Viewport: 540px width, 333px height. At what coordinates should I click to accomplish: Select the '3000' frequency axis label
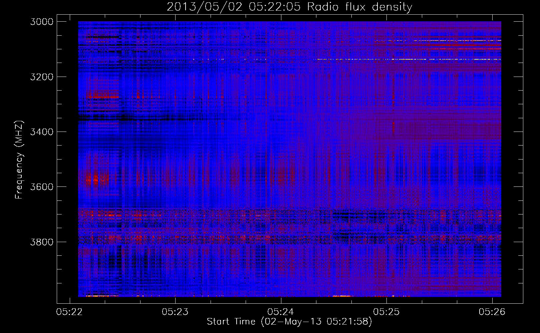click(42, 22)
